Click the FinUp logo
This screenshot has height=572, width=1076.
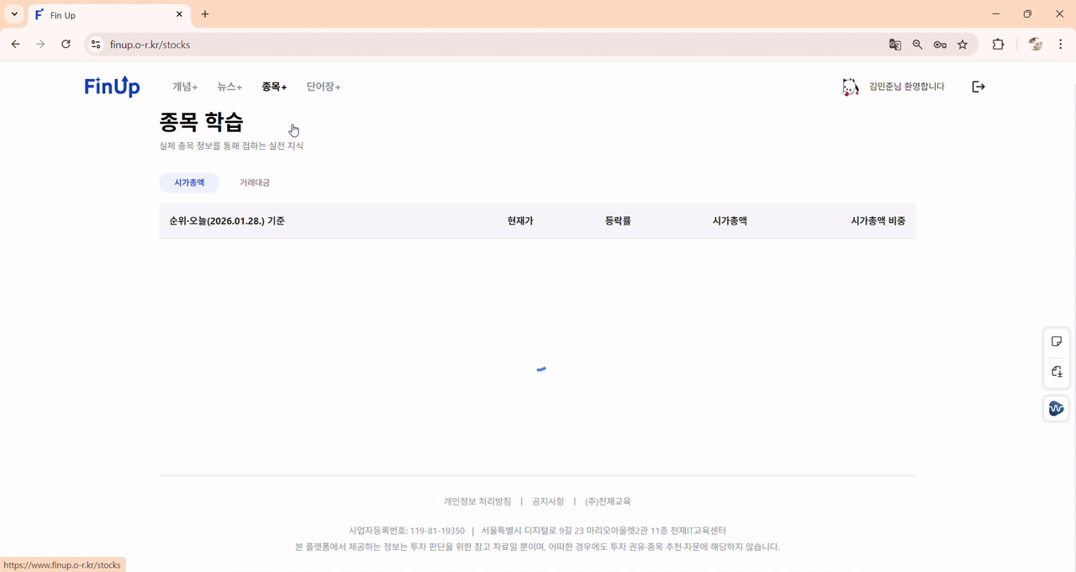coord(112,86)
